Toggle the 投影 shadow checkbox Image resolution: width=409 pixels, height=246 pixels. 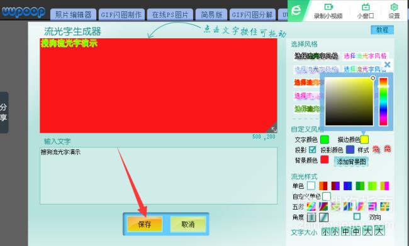pyautogui.click(x=312, y=150)
